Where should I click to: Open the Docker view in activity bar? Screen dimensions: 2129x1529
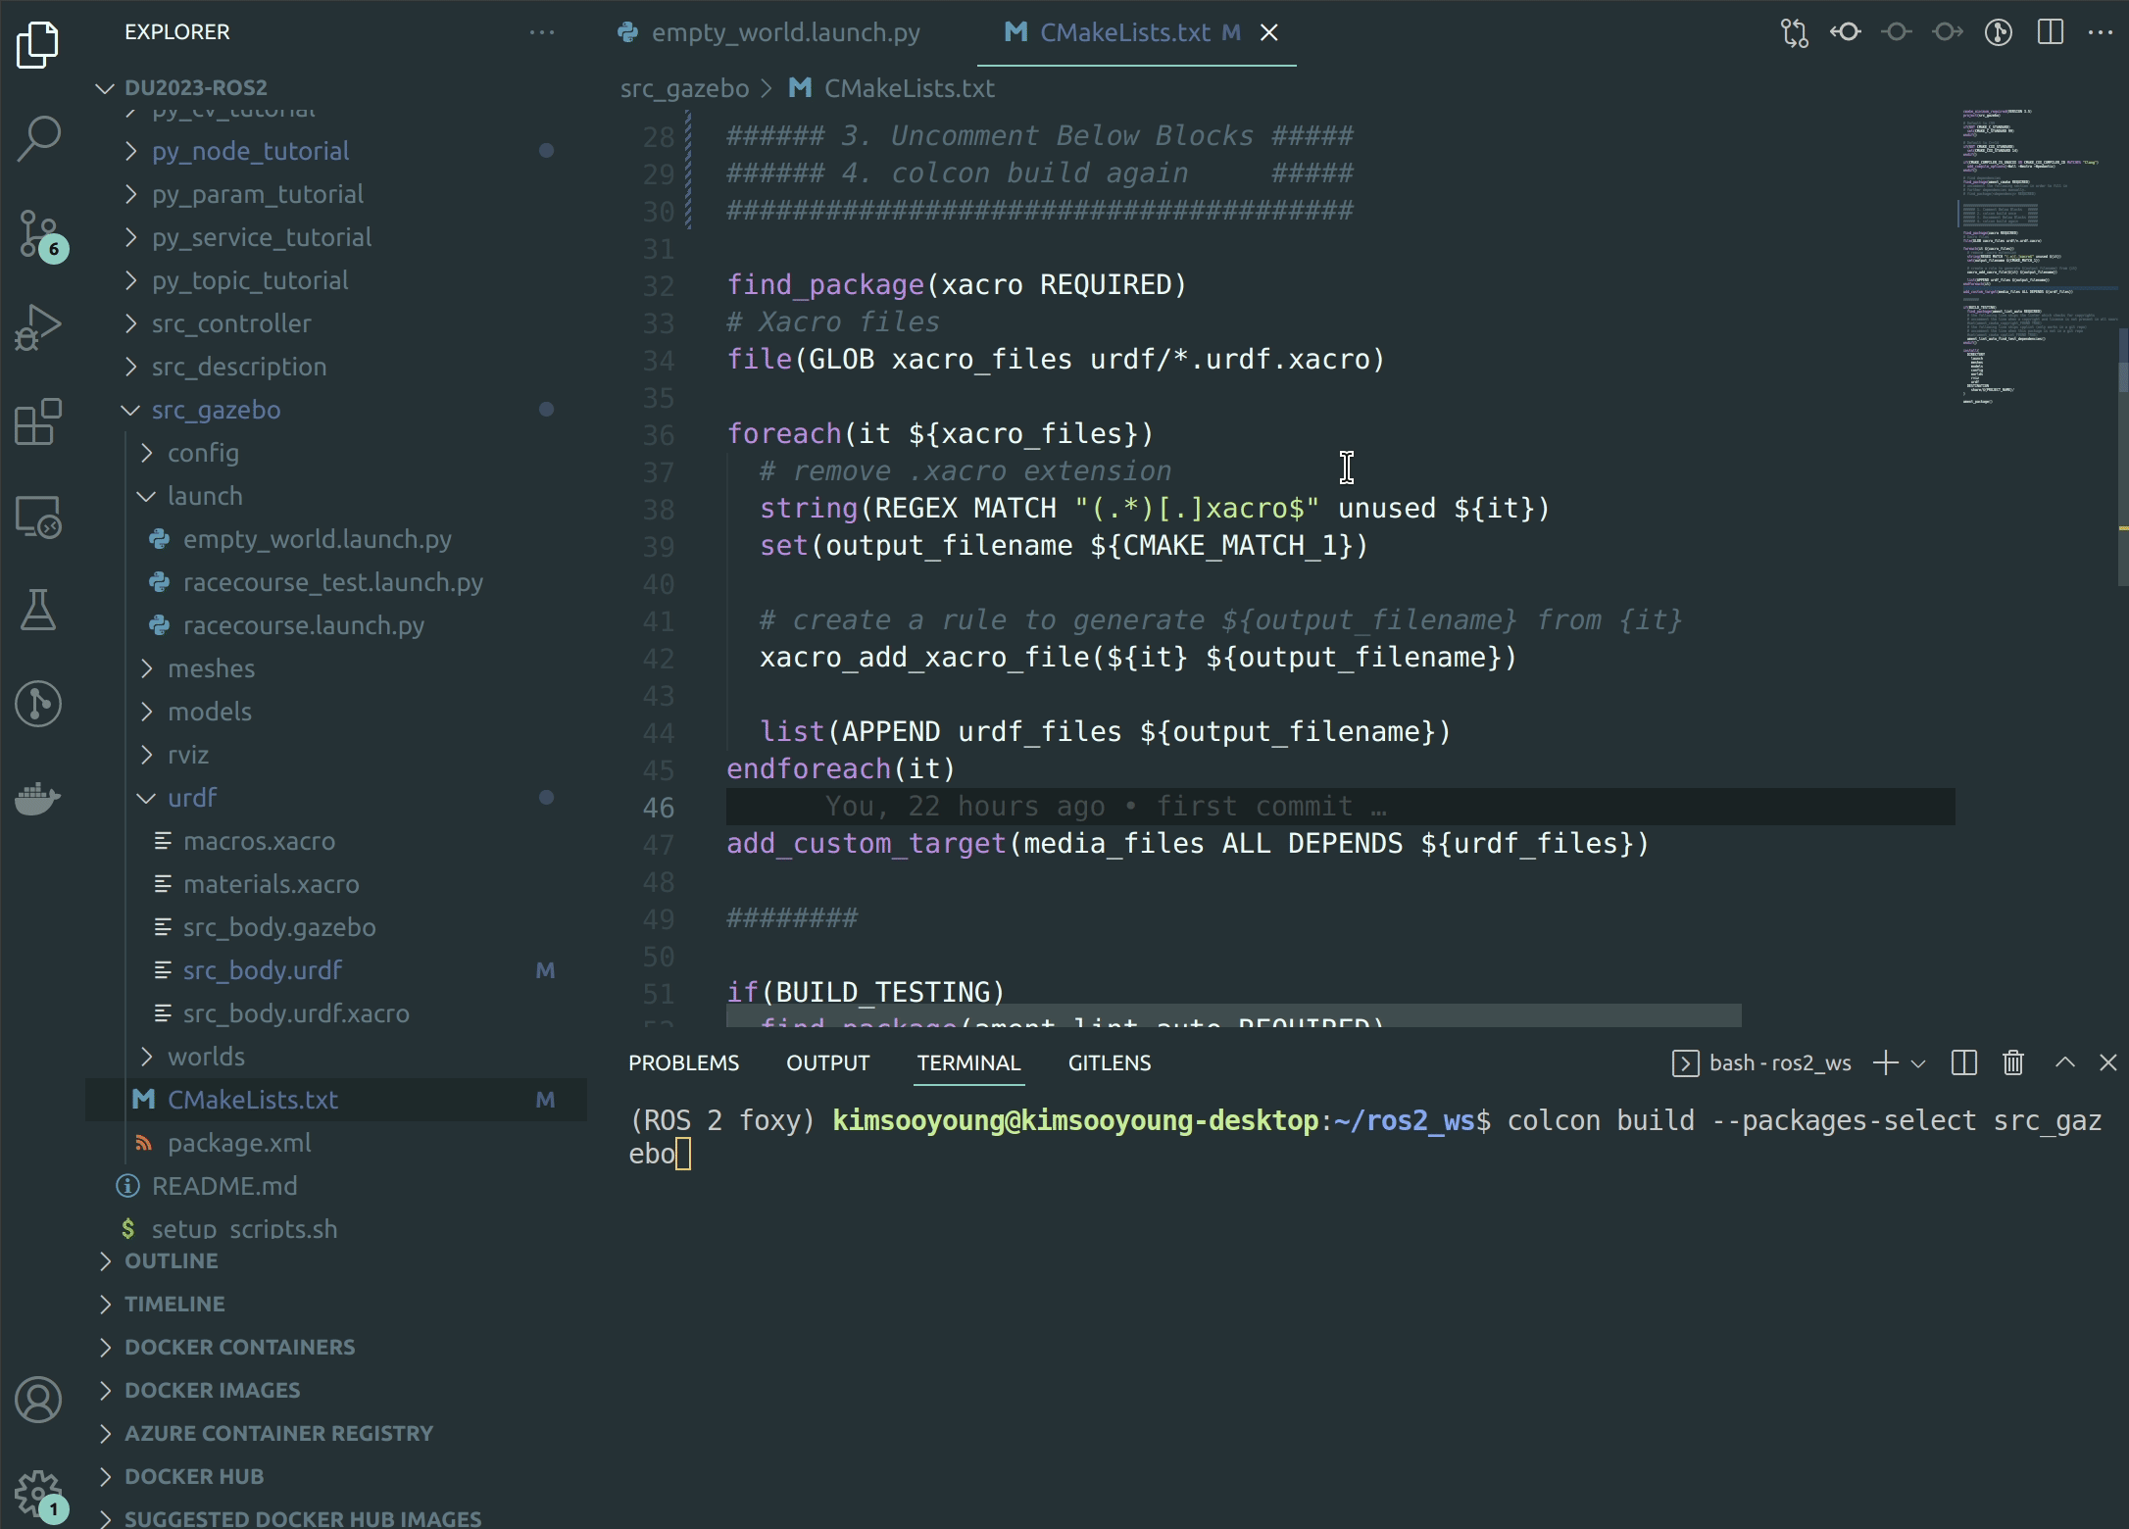pos(38,798)
